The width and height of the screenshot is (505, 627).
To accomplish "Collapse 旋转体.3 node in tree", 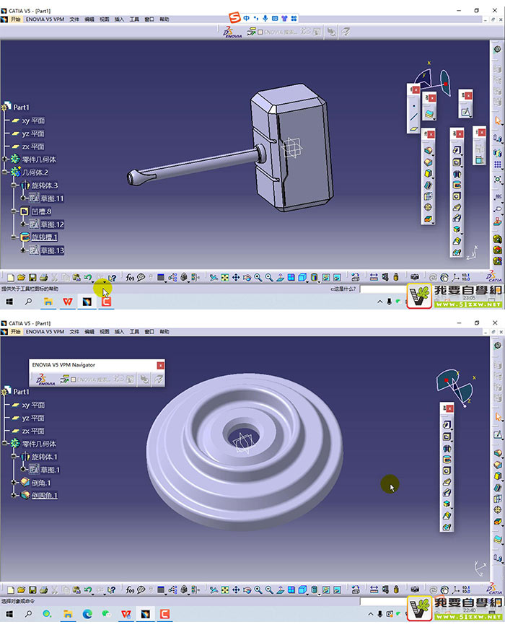I will 14,185.
